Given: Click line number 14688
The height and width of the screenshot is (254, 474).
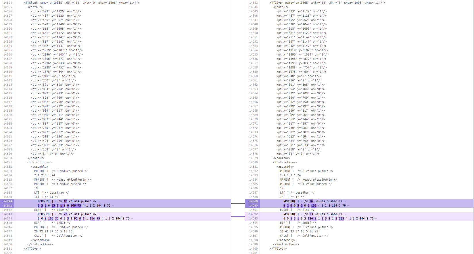Looking at the screenshot, I should [254, 197].
